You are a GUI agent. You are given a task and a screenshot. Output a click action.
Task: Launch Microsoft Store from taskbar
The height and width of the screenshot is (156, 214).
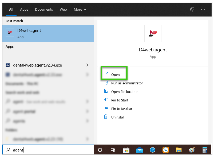click(x=126, y=150)
